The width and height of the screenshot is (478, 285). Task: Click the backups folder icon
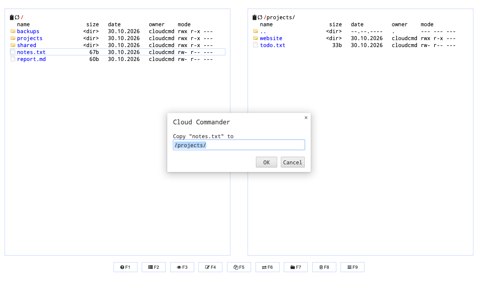click(13, 31)
